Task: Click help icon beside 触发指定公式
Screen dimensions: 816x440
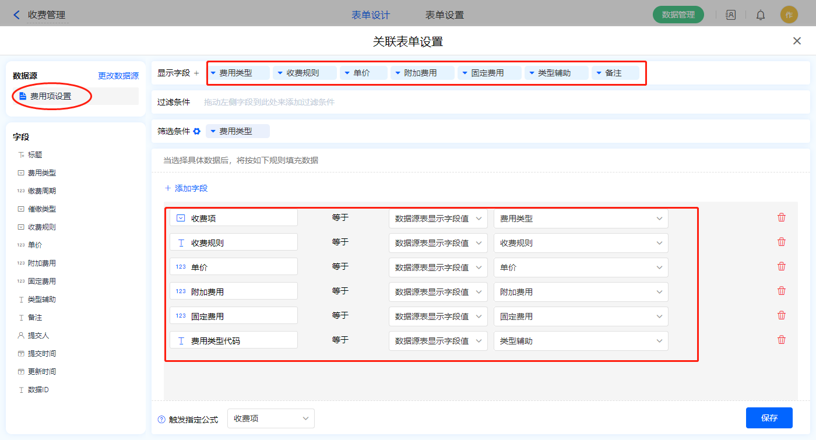Action: [x=161, y=420]
